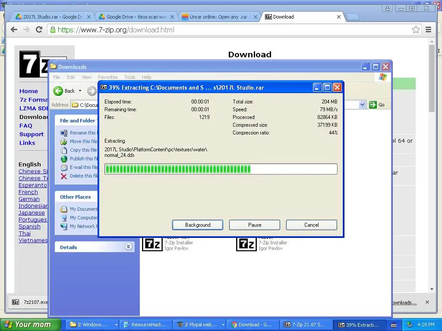Open Tools menu in Downloads window
The width and height of the screenshot is (442, 331).
coord(129,77)
